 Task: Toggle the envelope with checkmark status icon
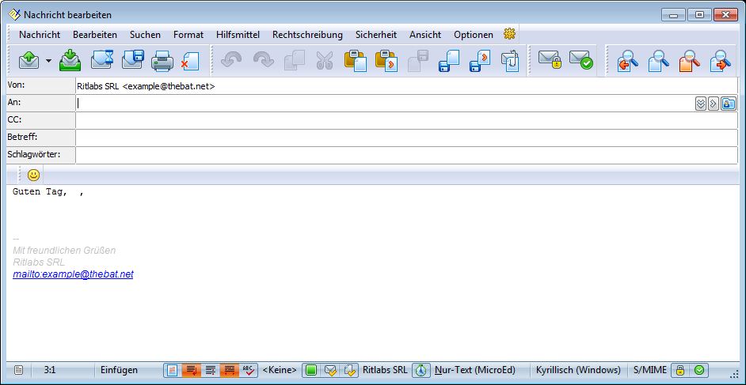pos(330,370)
